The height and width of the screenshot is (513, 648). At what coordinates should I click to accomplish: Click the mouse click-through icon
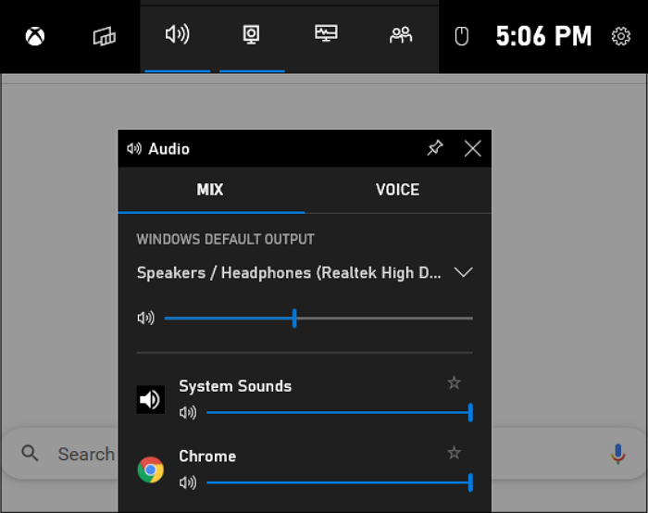coord(462,36)
